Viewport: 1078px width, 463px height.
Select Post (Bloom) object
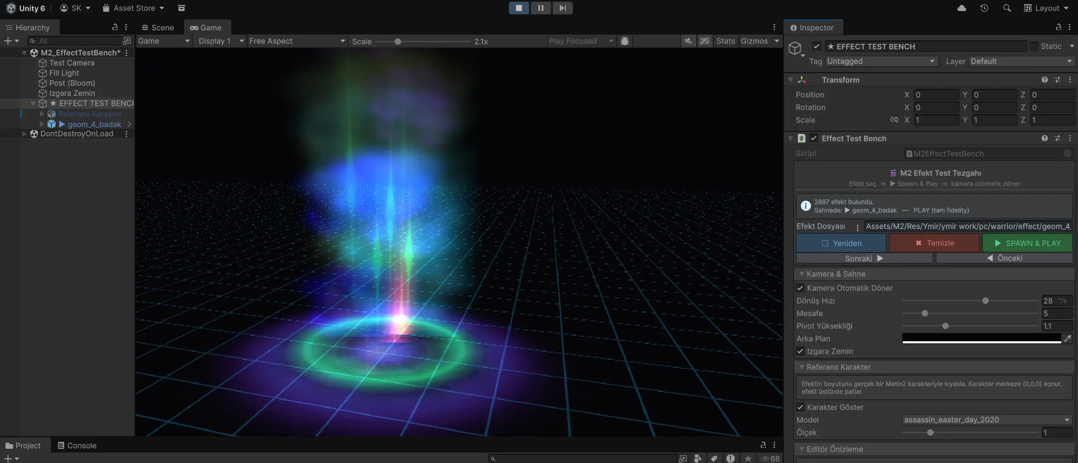[72, 83]
